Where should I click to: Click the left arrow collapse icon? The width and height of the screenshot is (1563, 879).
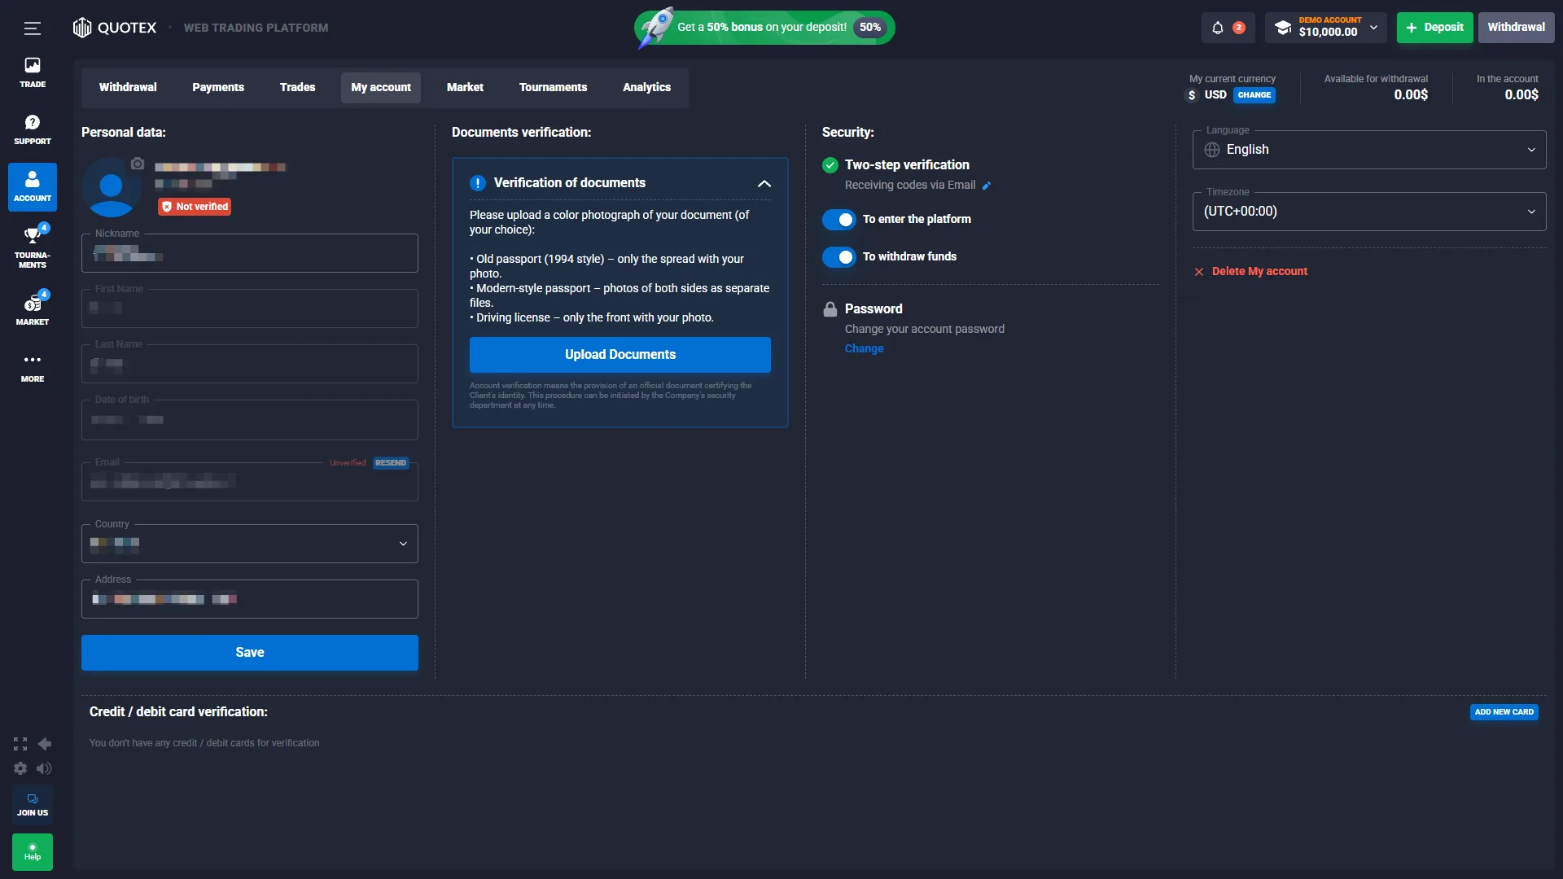click(45, 744)
